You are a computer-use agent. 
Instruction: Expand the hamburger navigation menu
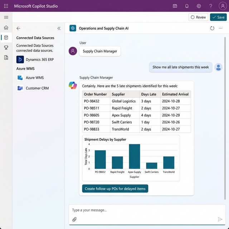6,17
